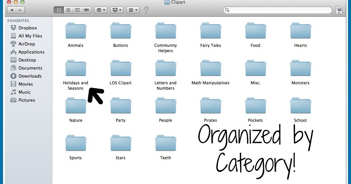
Task: Open the Monsters folder
Action: pyautogui.click(x=301, y=68)
